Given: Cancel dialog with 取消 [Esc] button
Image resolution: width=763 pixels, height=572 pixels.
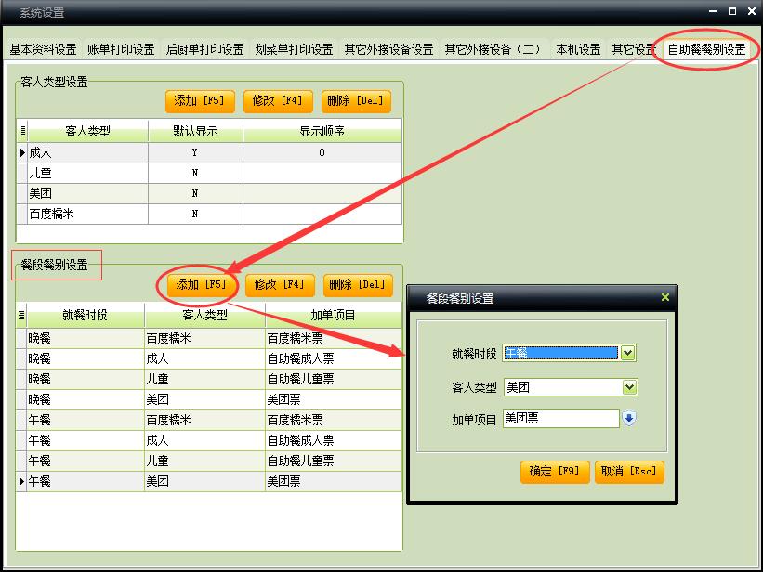Looking at the screenshot, I should (629, 472).
